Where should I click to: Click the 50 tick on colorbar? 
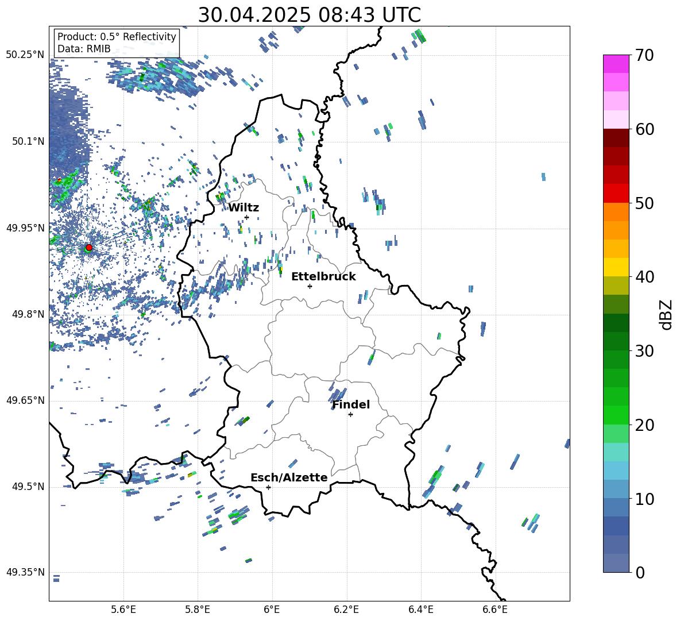[x=644, y=203]
